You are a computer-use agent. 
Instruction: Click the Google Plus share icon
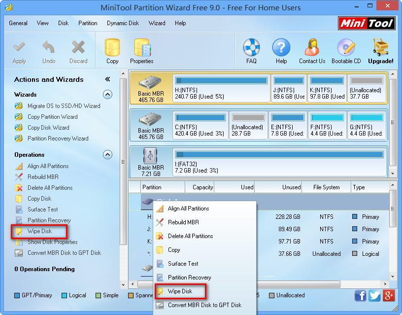(x=389, y=295)
